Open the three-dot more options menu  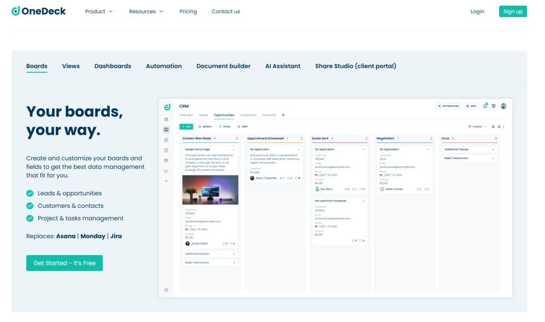click(503, 126)
